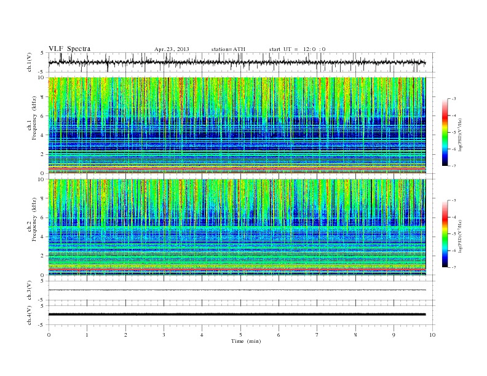Click time axis tick label "7"
Image resolution: width=487 pixels, height=376 pixels.
[317, 335]
